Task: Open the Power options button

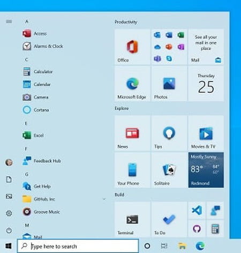Action: 9,230
